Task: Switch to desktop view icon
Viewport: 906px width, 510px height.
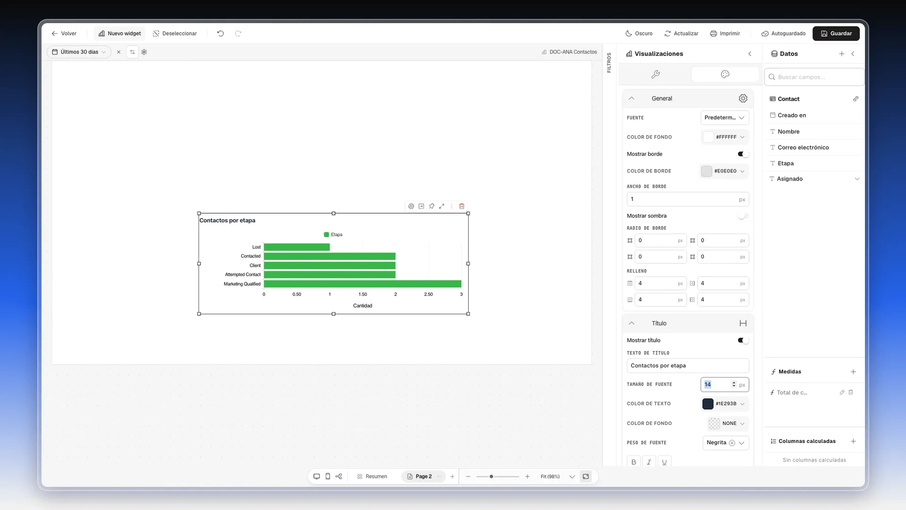Action: 317,476
